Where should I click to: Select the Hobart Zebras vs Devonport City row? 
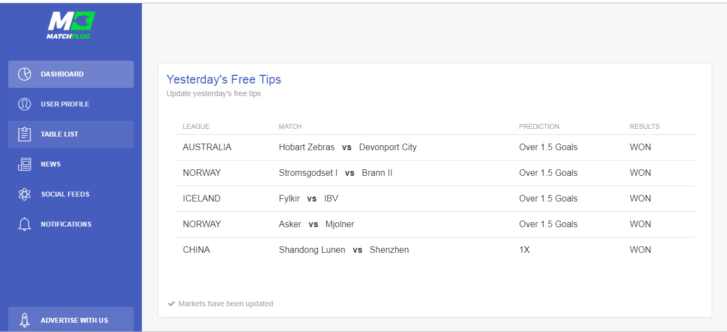point(435,147)
